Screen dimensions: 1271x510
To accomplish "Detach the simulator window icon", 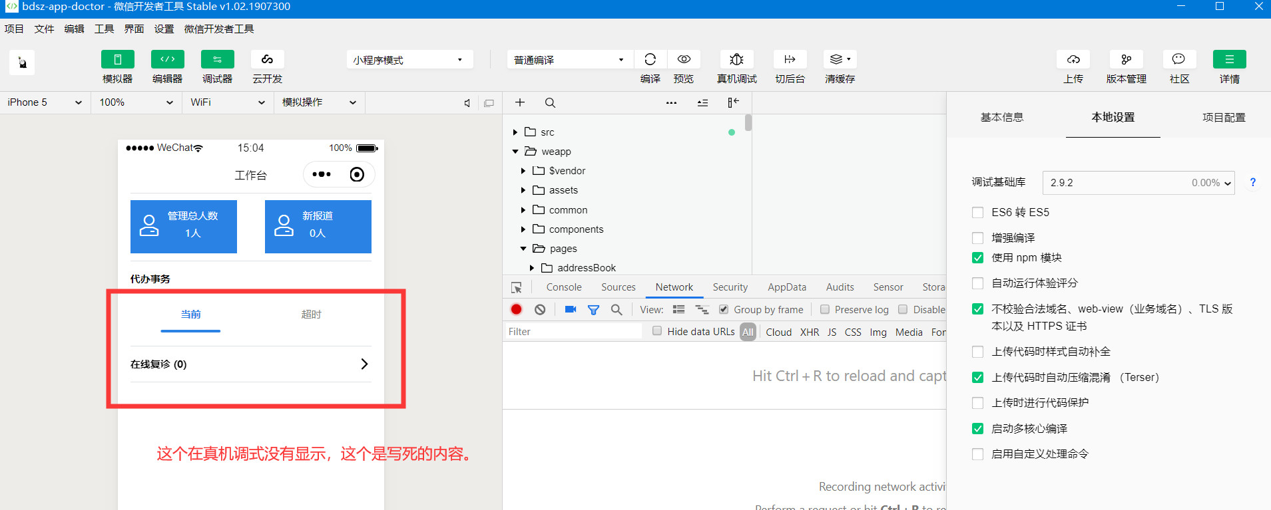I will point(489,103).
